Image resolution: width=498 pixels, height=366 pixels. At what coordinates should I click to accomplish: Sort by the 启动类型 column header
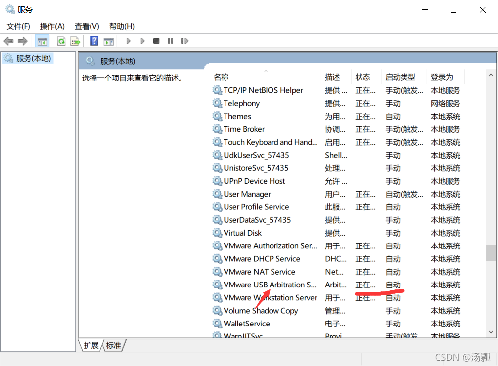400,77
